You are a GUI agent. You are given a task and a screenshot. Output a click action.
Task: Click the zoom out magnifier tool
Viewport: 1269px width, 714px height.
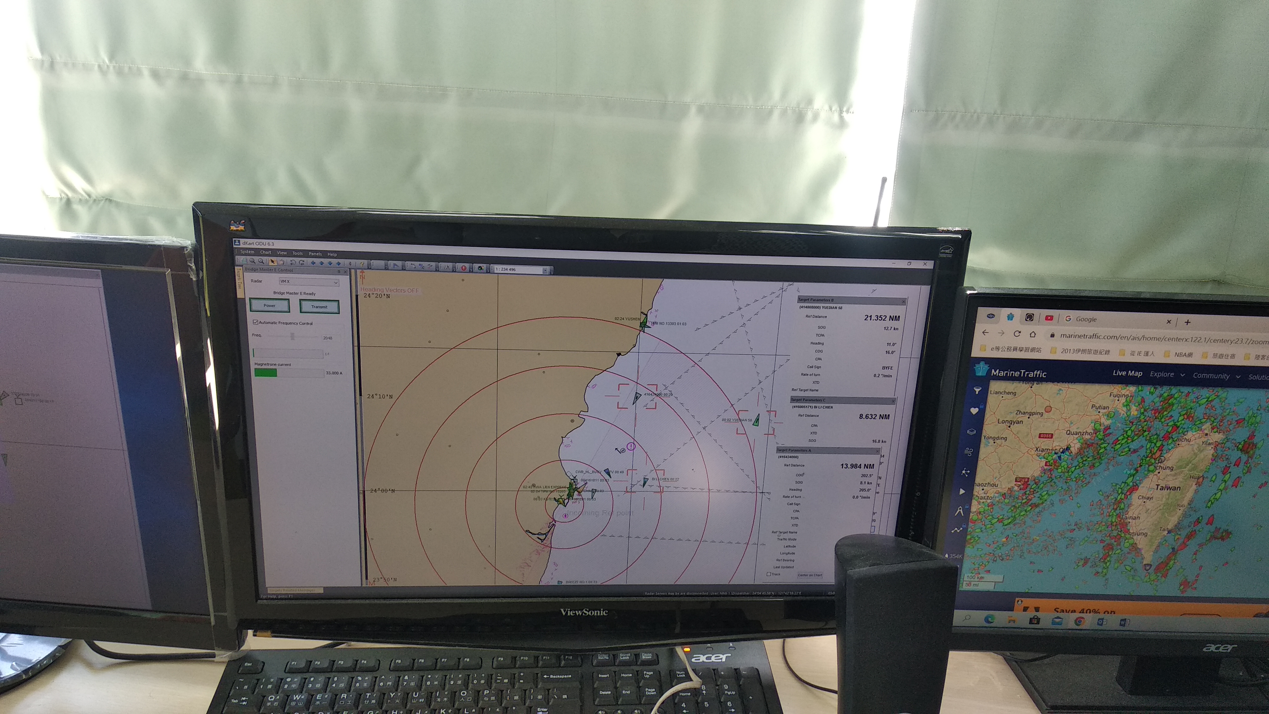(x=261, y=261)
